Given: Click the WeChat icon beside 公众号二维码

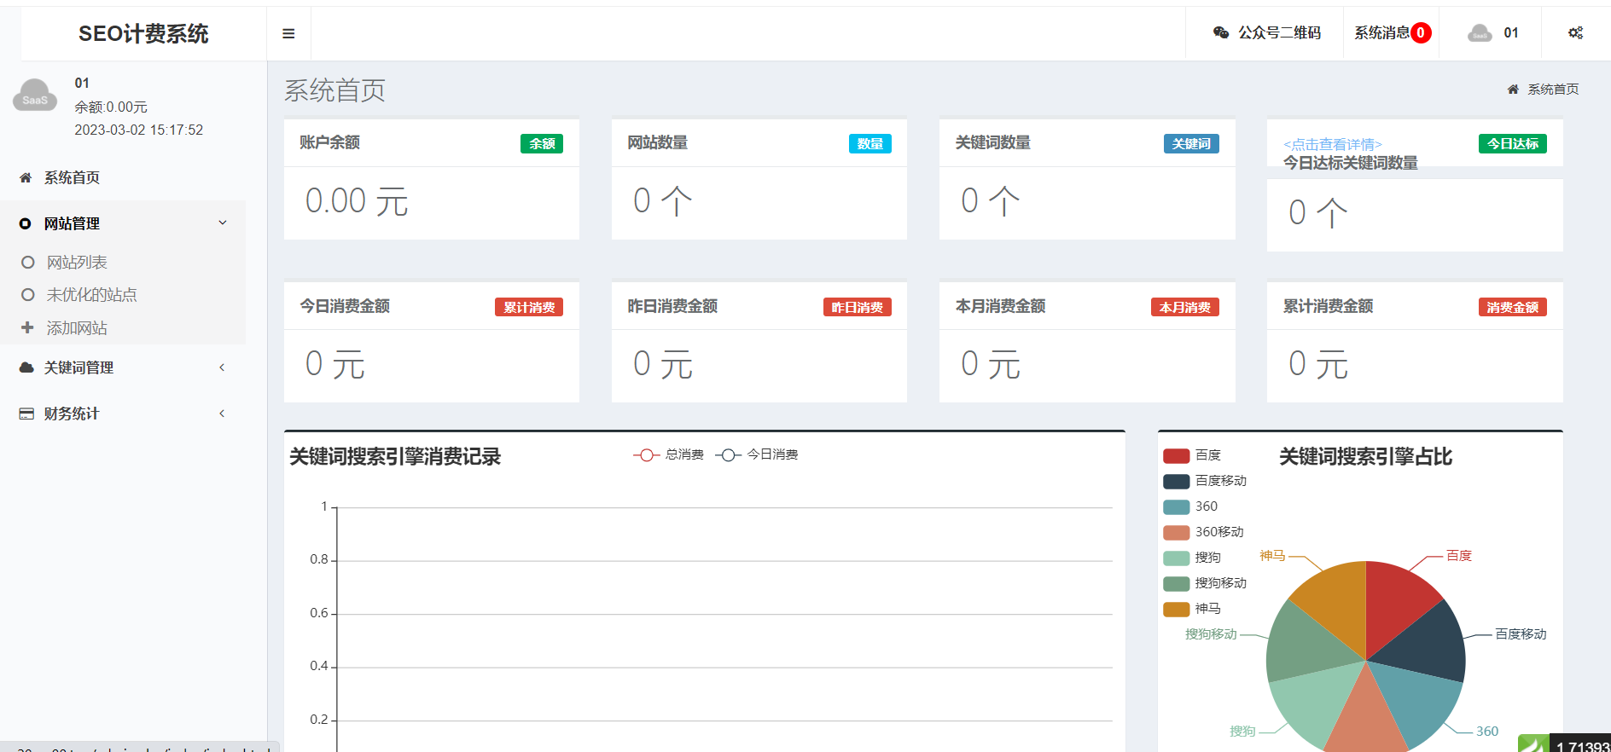Looking at the screenshot, I should coord(1221,32).
